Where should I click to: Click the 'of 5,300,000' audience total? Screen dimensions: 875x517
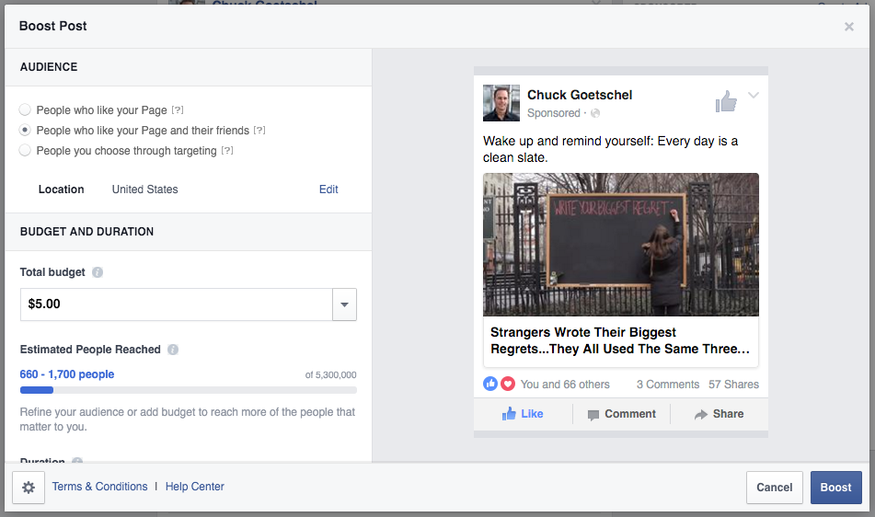coord(330,374)
